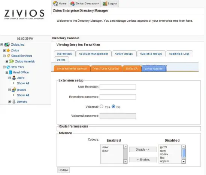Image resolution: width=206 pixels, height=175 pixels.
Task: Collapse the Global Services node
Action: (x=4, y=56)
